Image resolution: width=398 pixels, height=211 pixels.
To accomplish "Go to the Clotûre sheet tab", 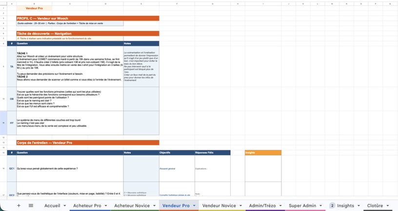I will click(x=375, y=206).
